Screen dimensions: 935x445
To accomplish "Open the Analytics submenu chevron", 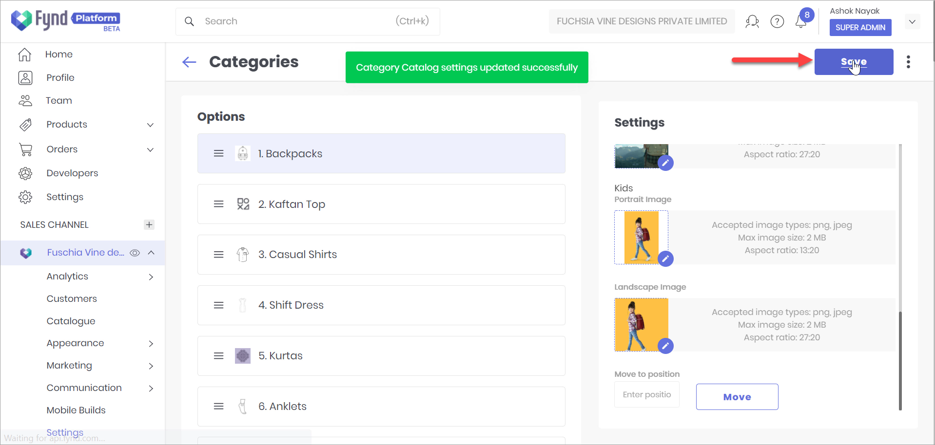I will tap(152, 277).
